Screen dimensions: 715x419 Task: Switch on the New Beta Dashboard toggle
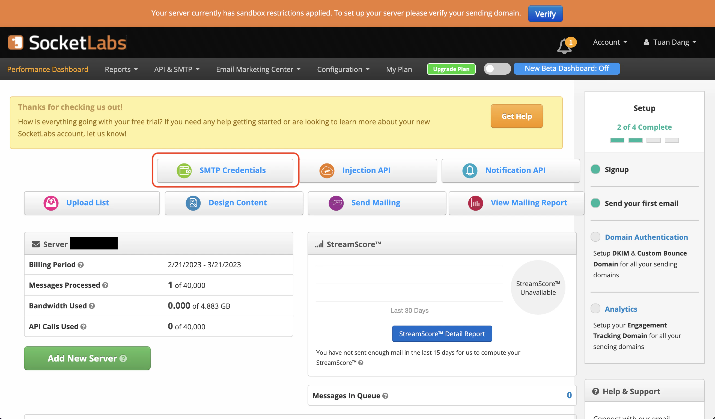(497, 69)
